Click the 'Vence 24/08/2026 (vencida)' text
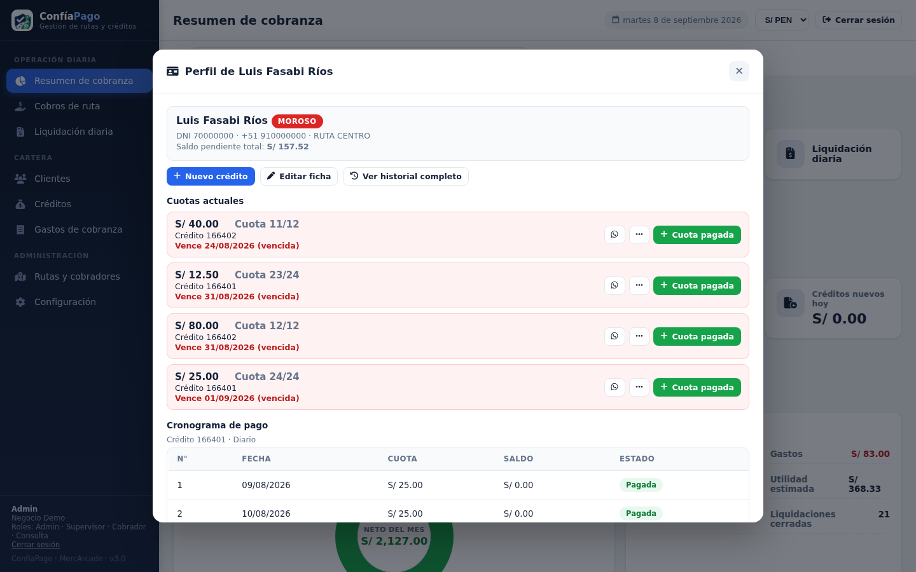 237,246
